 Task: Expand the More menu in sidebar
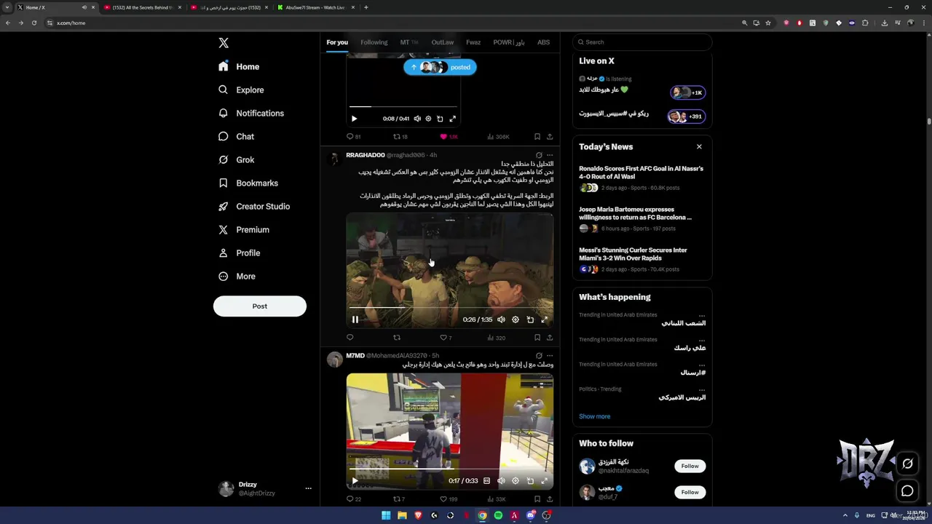point(237,276)
